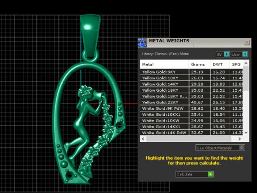Toggle the User library switch
The width and height of the screenshot is (257, 193).
[239, 54]
